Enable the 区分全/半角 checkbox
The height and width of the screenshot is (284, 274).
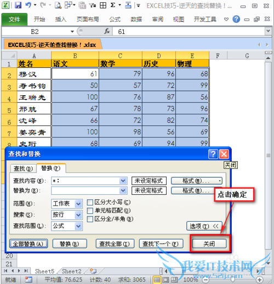[90, 219]
